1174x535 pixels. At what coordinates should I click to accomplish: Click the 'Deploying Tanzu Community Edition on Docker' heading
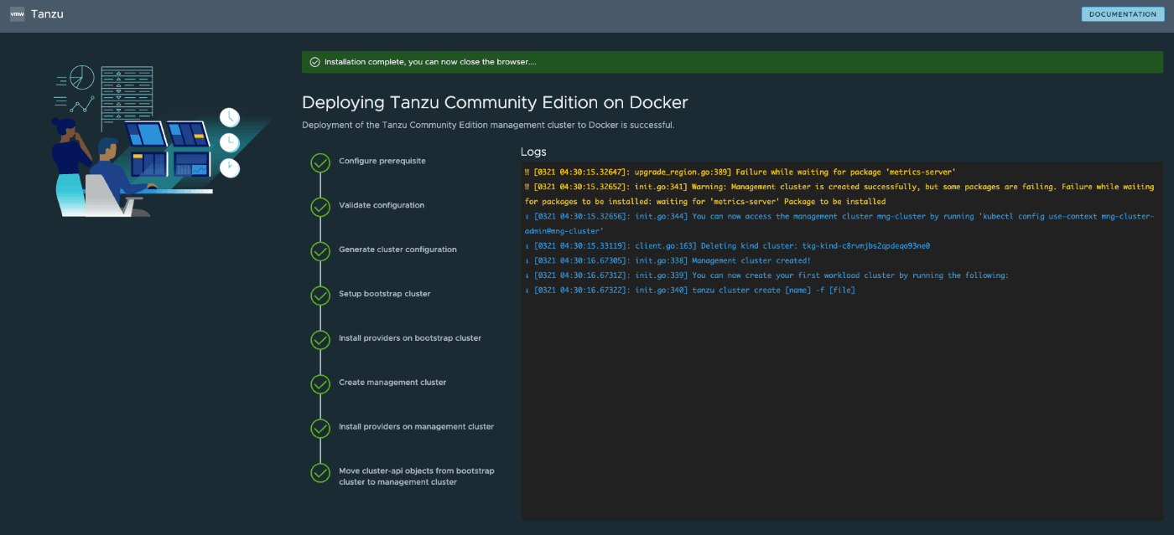click(x=495, y=102)
